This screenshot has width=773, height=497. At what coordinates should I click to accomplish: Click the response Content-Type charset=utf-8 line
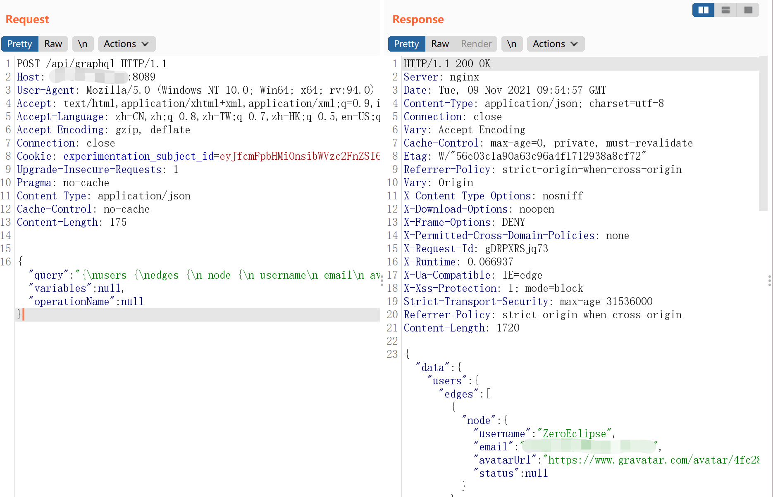pyautogui.click(x=534, y=103)
